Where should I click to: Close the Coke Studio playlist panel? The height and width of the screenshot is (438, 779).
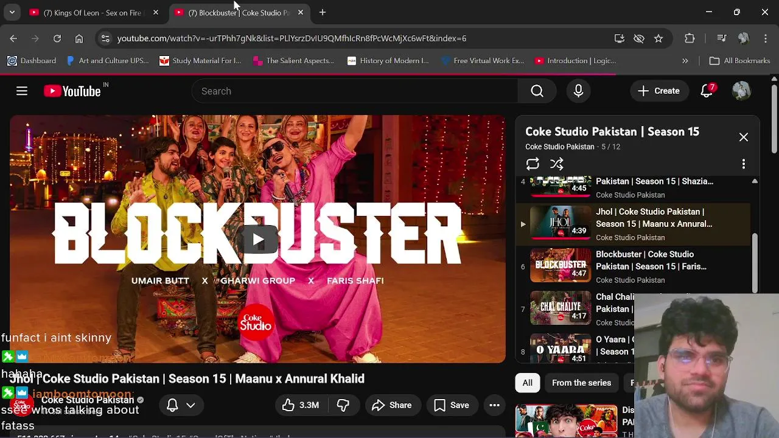[744, 137]
